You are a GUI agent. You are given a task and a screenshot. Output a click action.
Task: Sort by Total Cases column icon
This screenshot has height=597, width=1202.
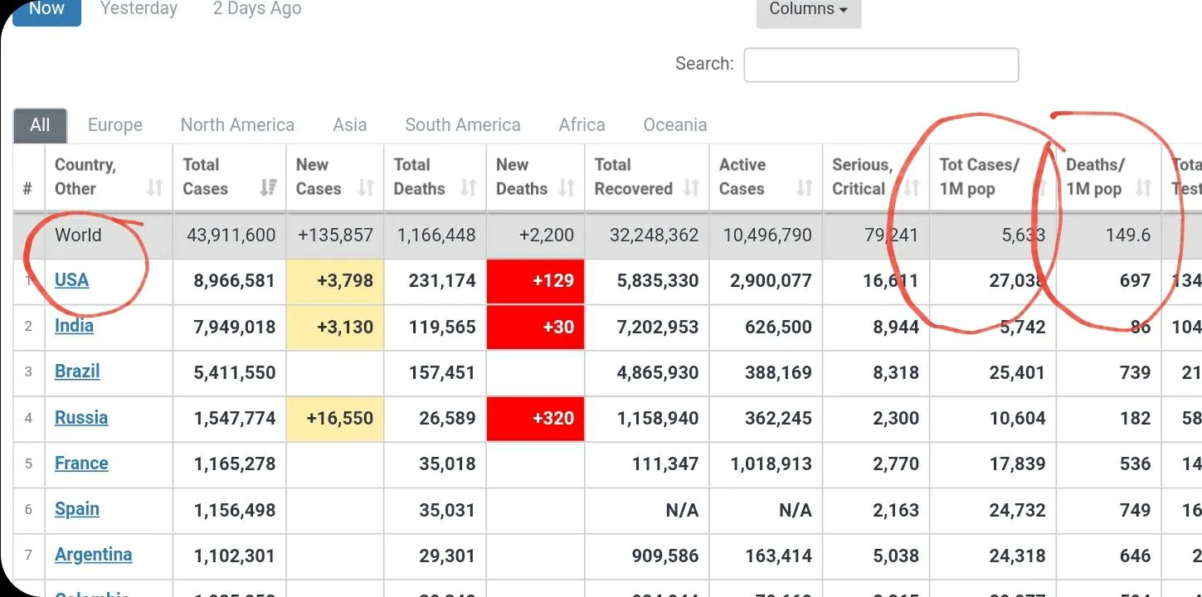(268, 188)
